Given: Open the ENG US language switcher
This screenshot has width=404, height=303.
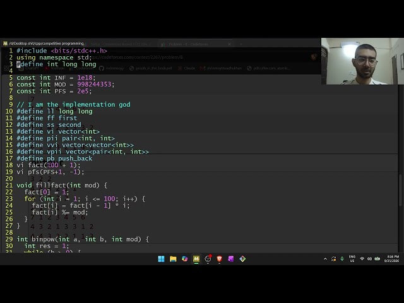Looking at the screenshot, I should pyautogui.click(x=352, y=259).
